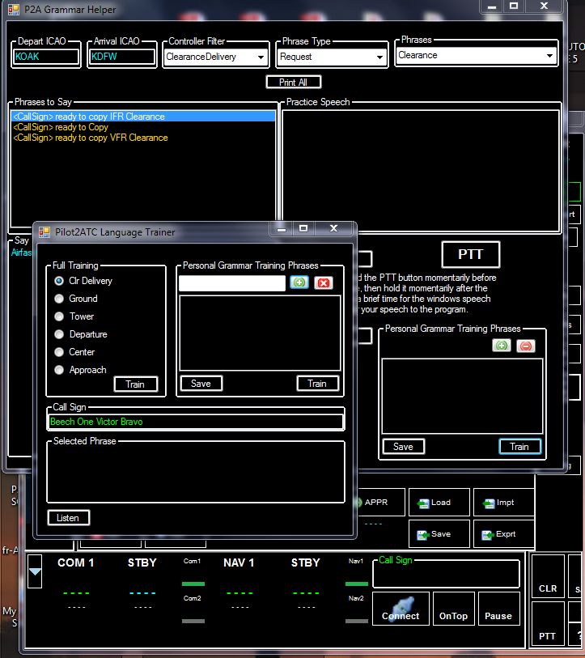Image resolution: width=585 pixels, height=658 pixels.
Task: Click the Selected Phrase text area
Action: [x=196, y=473]
